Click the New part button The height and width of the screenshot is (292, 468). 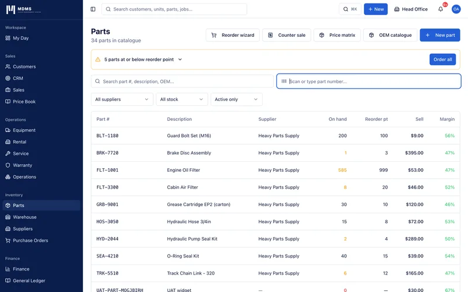(440, 35)
